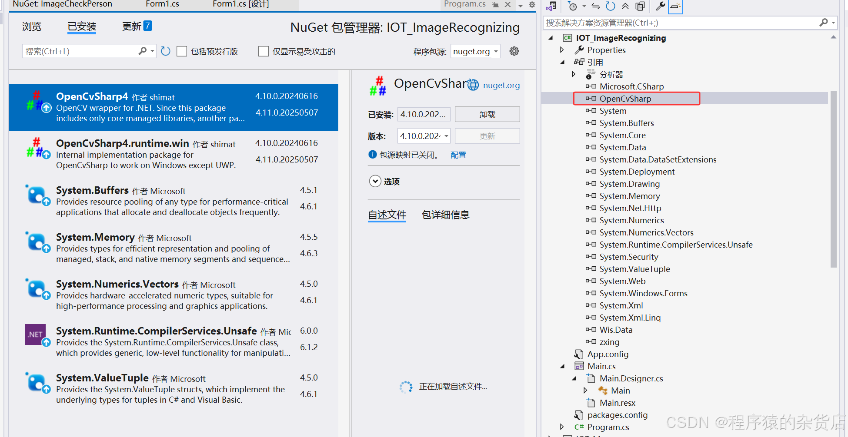Image resolution: width=848 pixels, height=437 pixels.
Task: Click the C# project icon for IOT_ImageRecognizing
Action: (x=568, y=38)
